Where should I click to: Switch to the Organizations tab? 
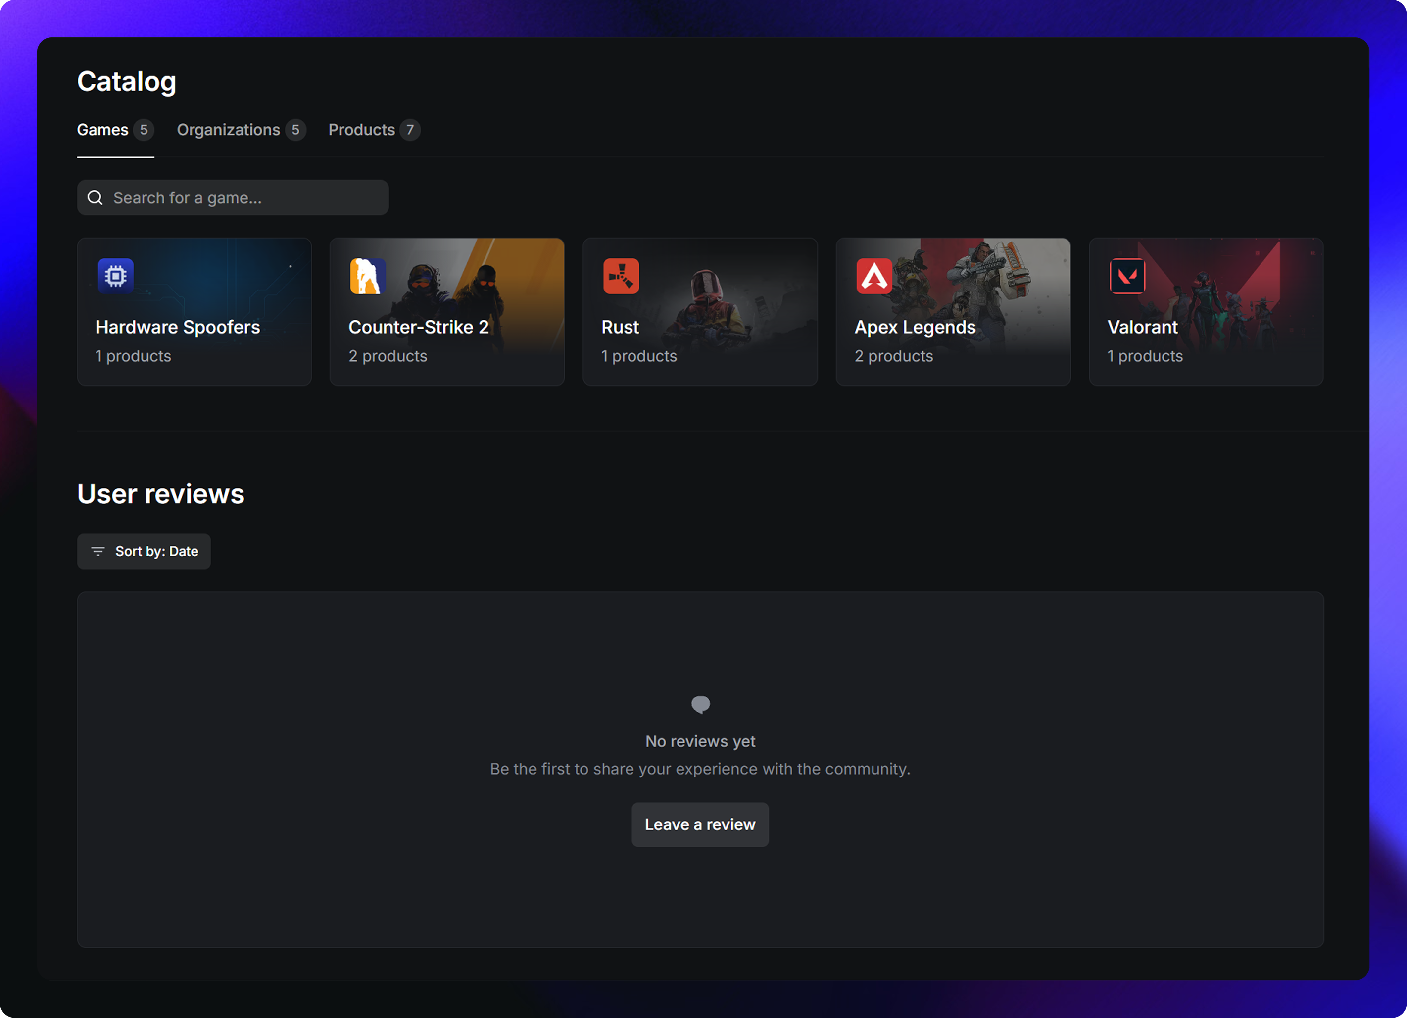pyautogui.click(x=242, y=130)
